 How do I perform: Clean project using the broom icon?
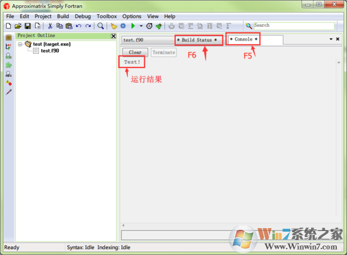point(114,26)
